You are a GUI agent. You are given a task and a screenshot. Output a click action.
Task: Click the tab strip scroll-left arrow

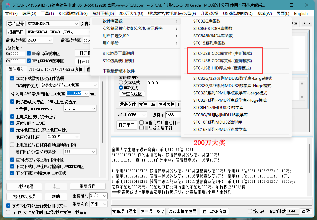coord(304,24)
